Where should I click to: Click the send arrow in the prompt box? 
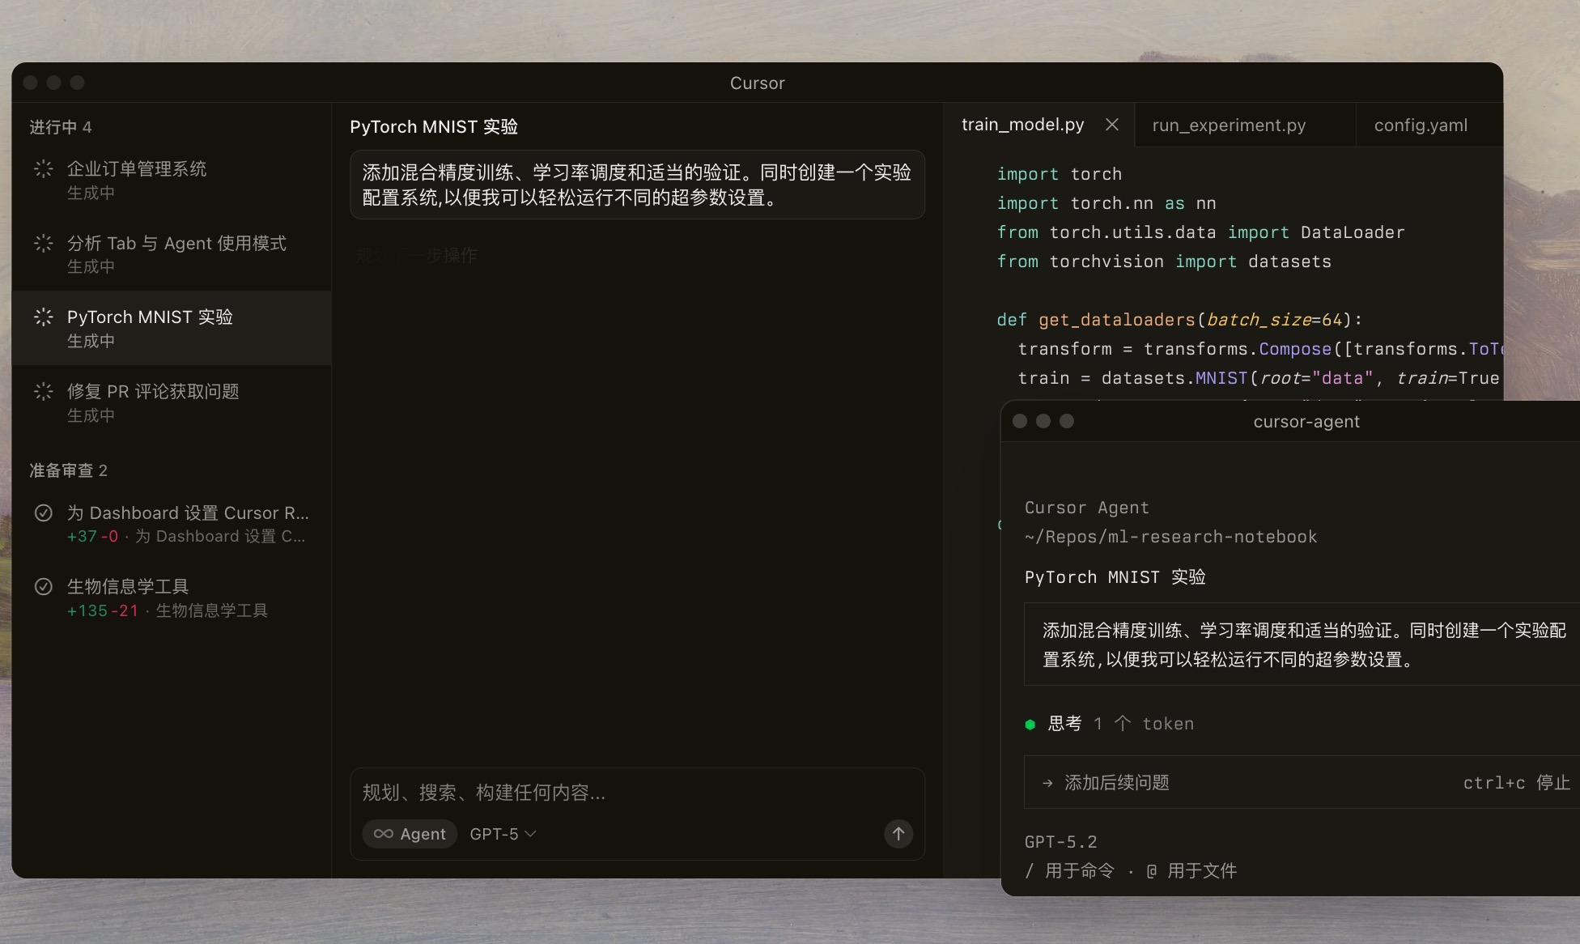click(898, 834)
